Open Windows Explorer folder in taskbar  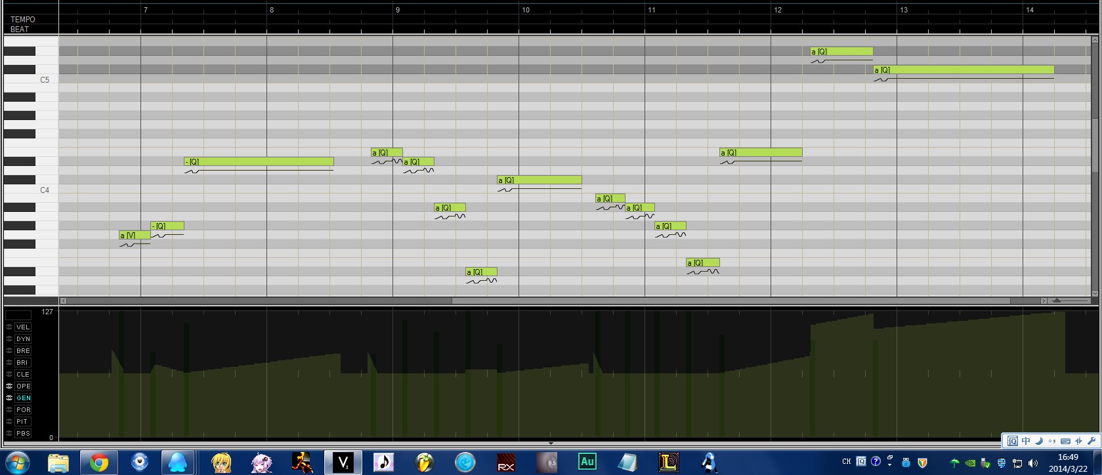click(x=58, y=463)
